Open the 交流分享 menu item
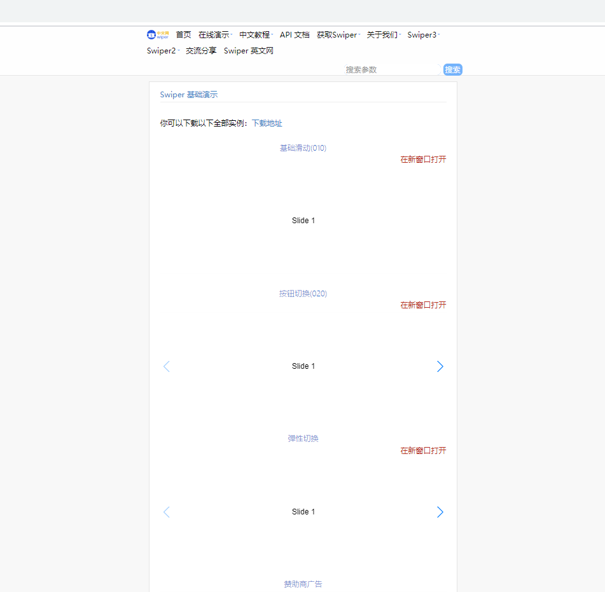Screen dimensions: 605x592 click(201, 50)
